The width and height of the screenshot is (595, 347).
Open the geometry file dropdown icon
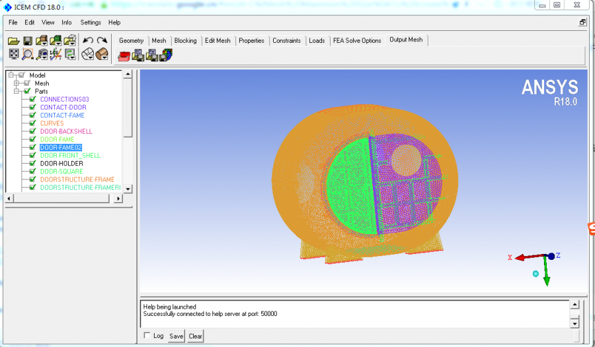coord(42,40)
